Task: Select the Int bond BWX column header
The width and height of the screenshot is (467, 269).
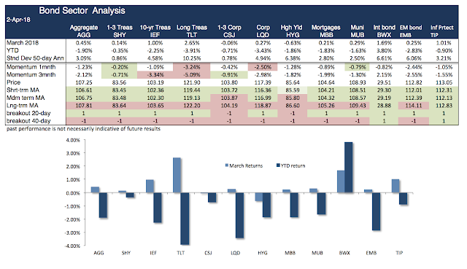Action: [385, 31]
